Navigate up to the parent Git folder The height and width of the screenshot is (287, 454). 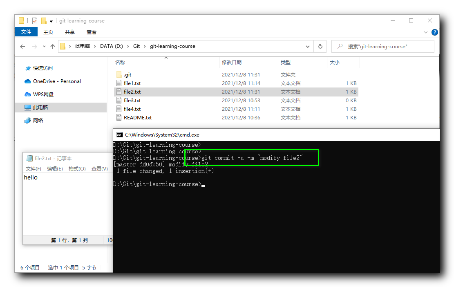click(x=52, y=46)
